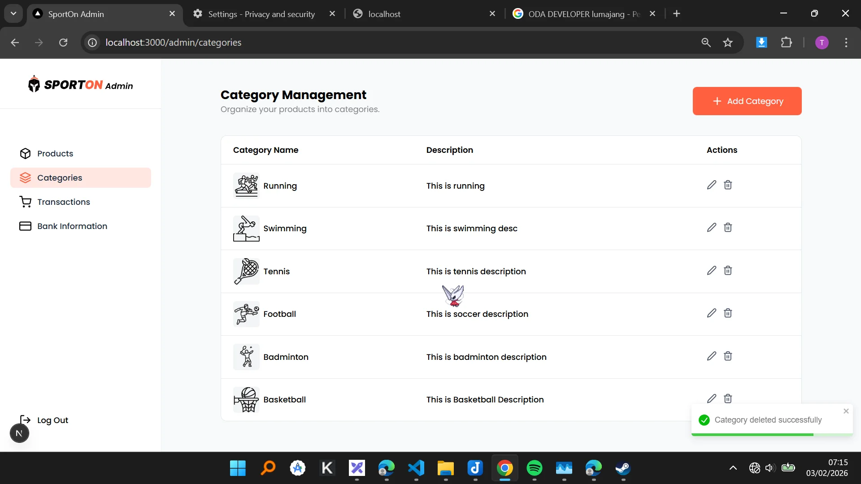Open Visual Studio Code from the taskbar

[x=416, y=468]
